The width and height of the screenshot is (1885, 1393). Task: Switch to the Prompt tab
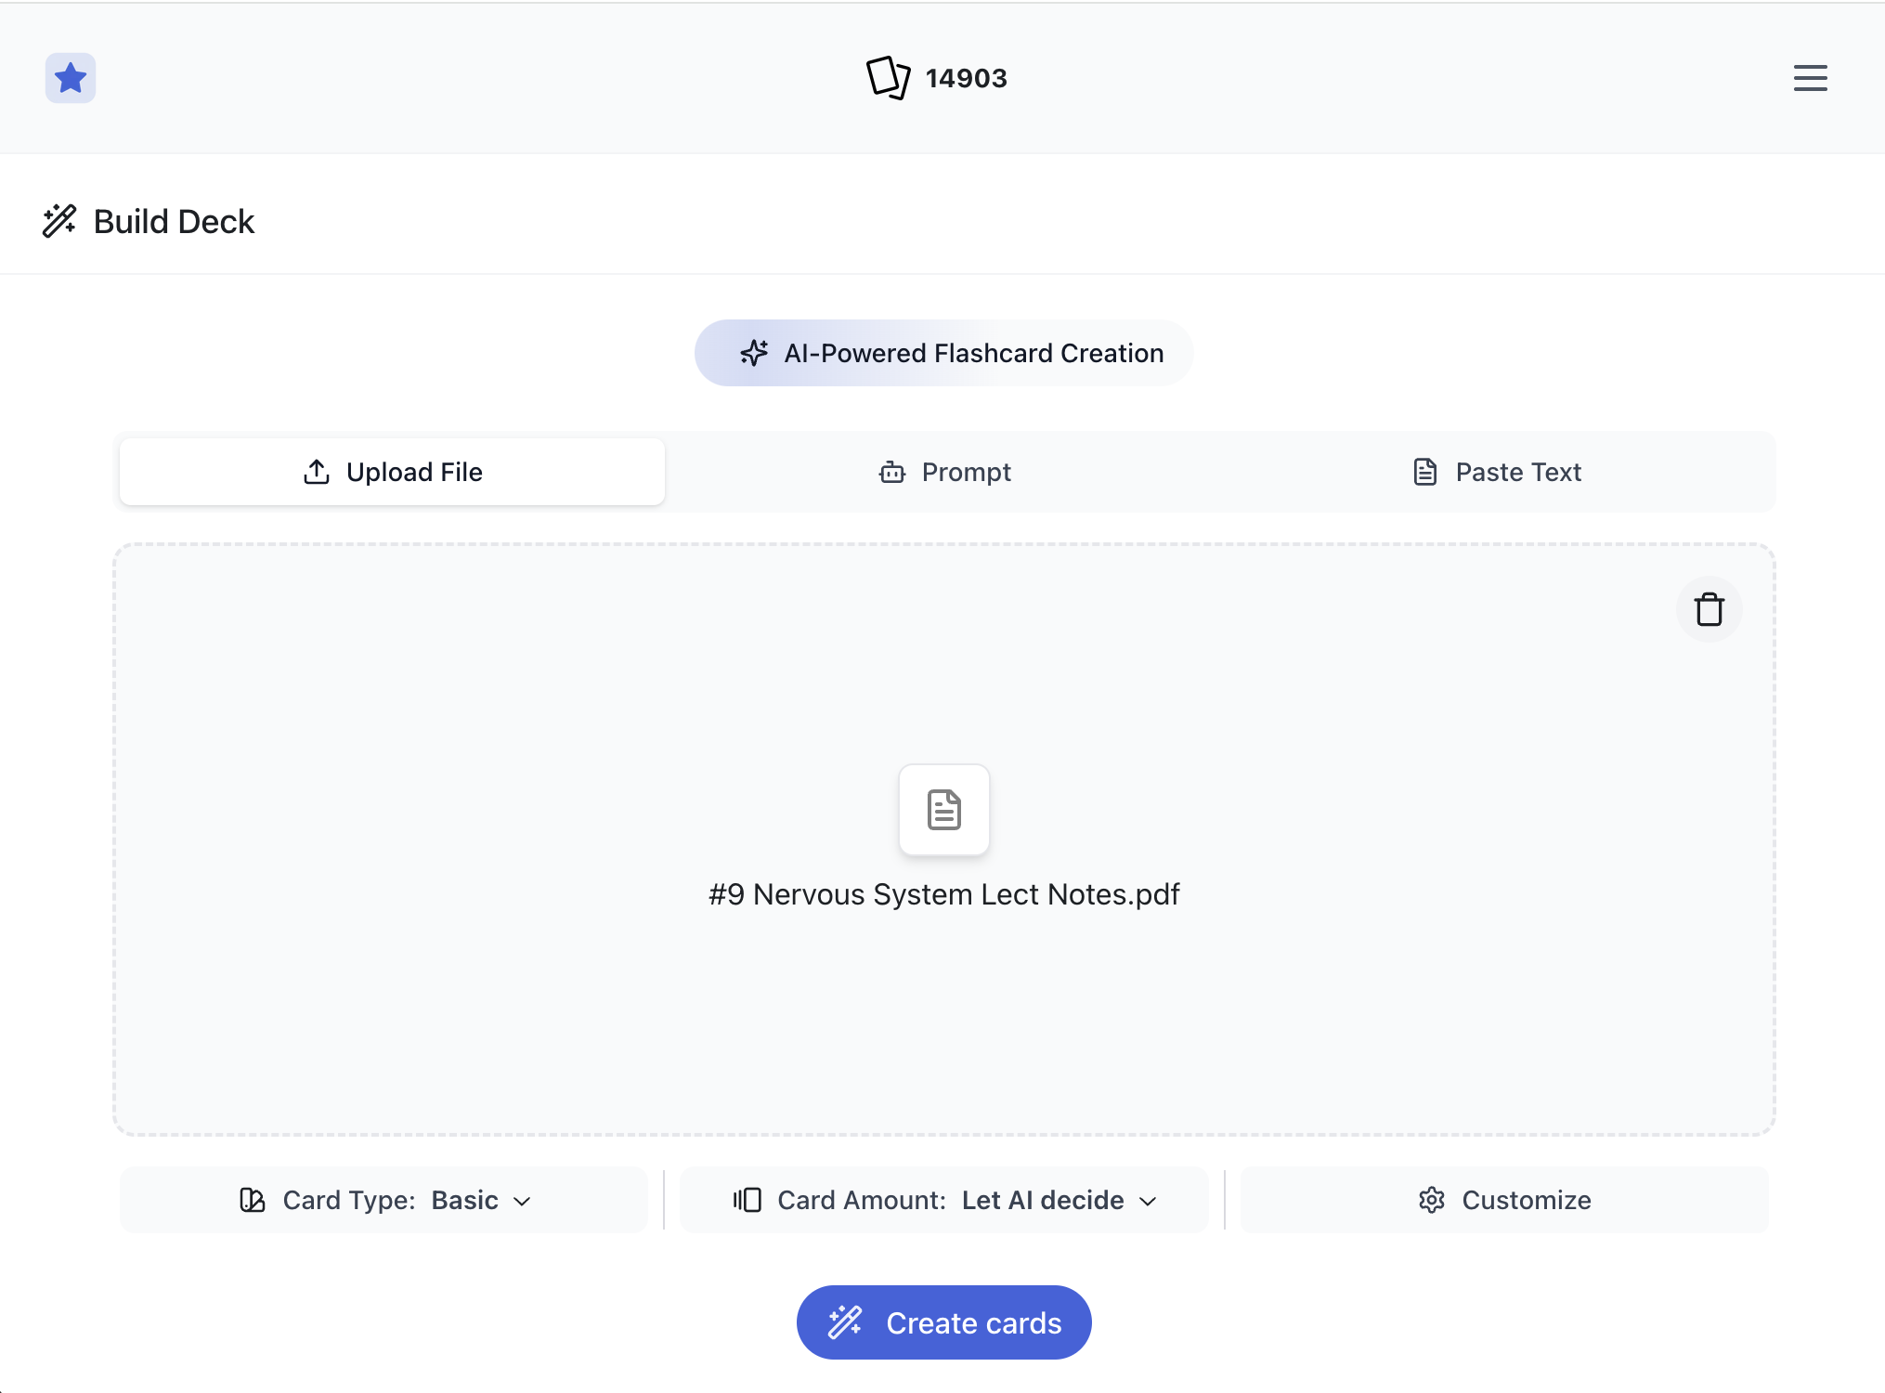[943, 471]
